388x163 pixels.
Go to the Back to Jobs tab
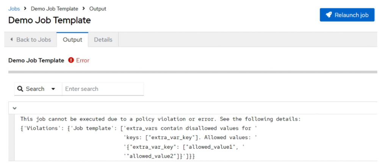[x=30, y=39]
